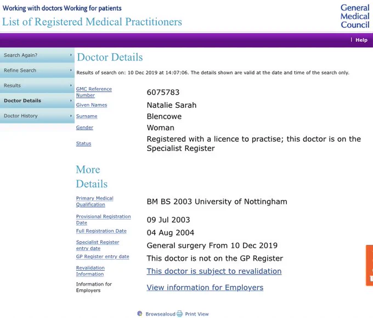The image size is (373, 318).
Task: Open the Revalidation Information link
Action: 91,271
